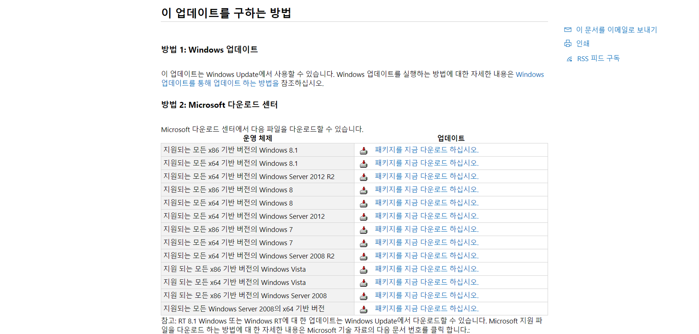Click cell '지원되는 모든 x86 기반 버전의 Windows 8.1'
The width and height of the screenshot is (699, 334).
tap(258, 150)
